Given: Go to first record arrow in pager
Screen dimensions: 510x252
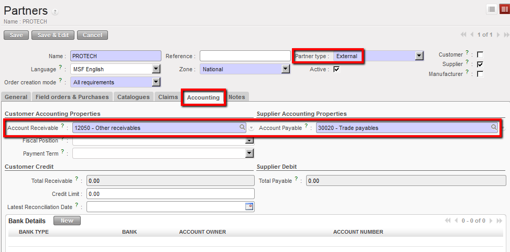Looking at the screenshot, I should click(463, 35).
